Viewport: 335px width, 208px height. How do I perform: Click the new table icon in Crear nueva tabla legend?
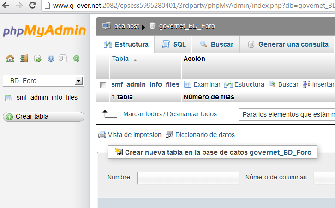click(x=119, y=151)
